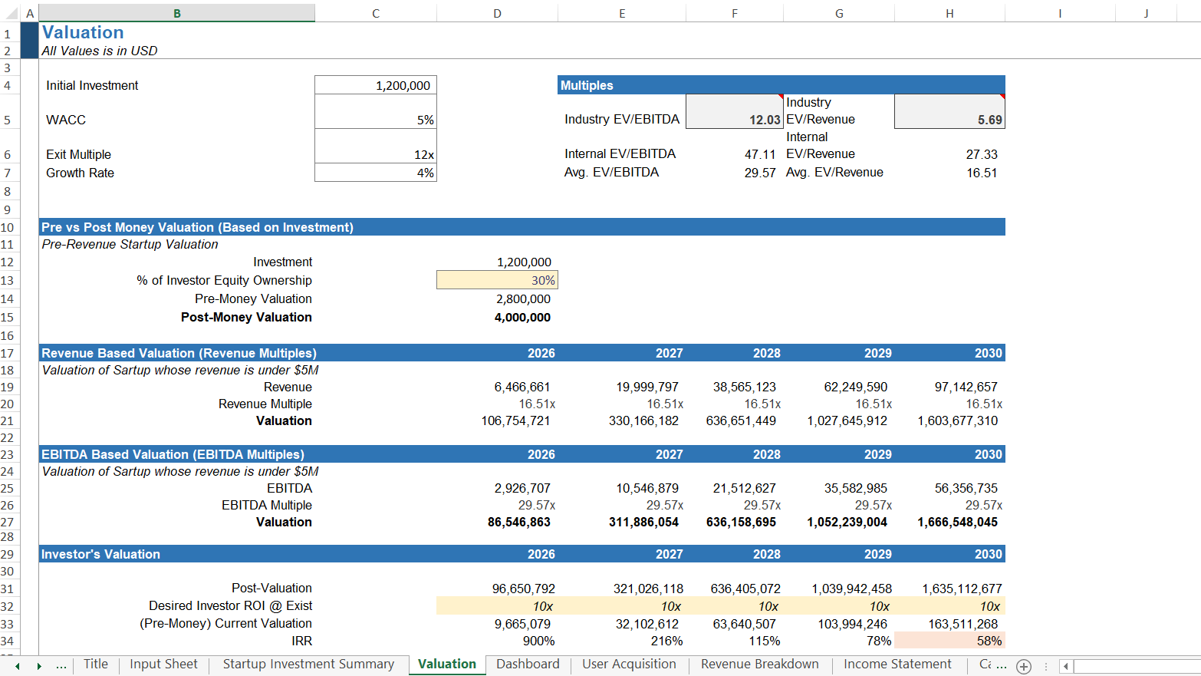Viewport: 1201px width, 676px height.
Task: Open the Revenue Breakdown sheet
Action: tap(759, 664)
